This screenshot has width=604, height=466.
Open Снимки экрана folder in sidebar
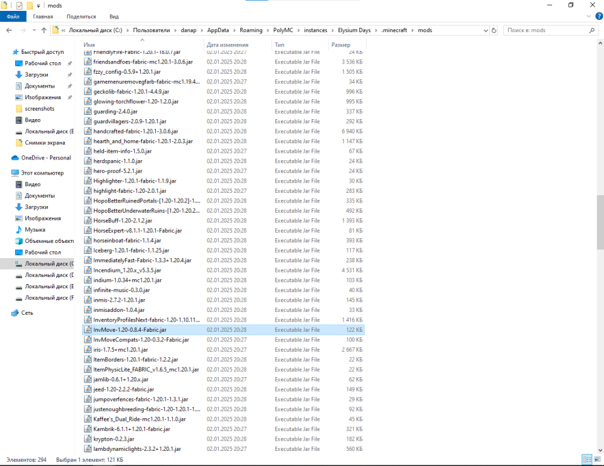[40, 143]
